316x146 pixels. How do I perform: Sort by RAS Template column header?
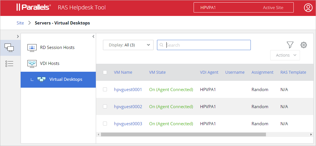tap(293, 72)
